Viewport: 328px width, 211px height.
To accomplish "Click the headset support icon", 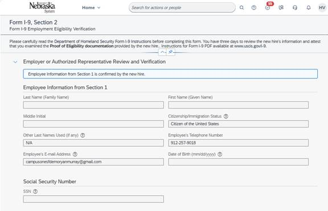I will tap(295, 7).
